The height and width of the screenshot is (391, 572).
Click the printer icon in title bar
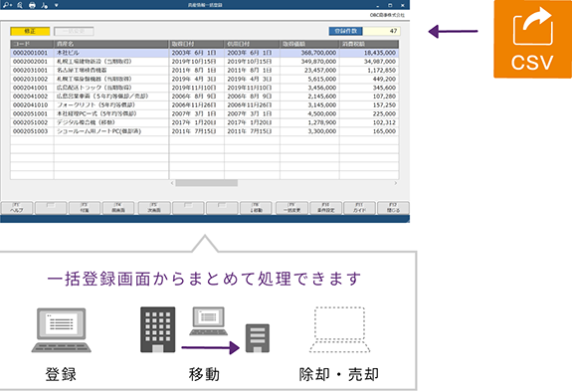point(32,5)
